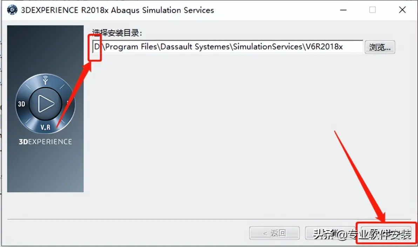Close the installer window with X
418x247 pixels.
(x=402, y=10)
